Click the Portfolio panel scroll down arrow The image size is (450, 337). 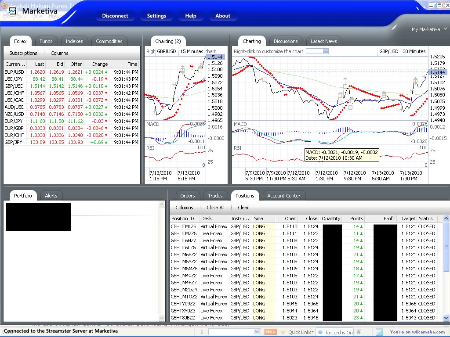[x=162, y=318]
